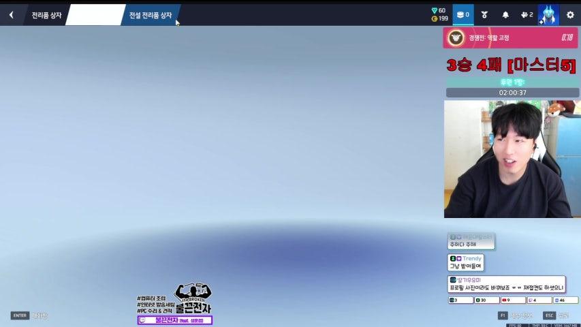The image size is (581, 327).
Task: Click the 딸기우유미 chat username
Action: click(469, 280)
